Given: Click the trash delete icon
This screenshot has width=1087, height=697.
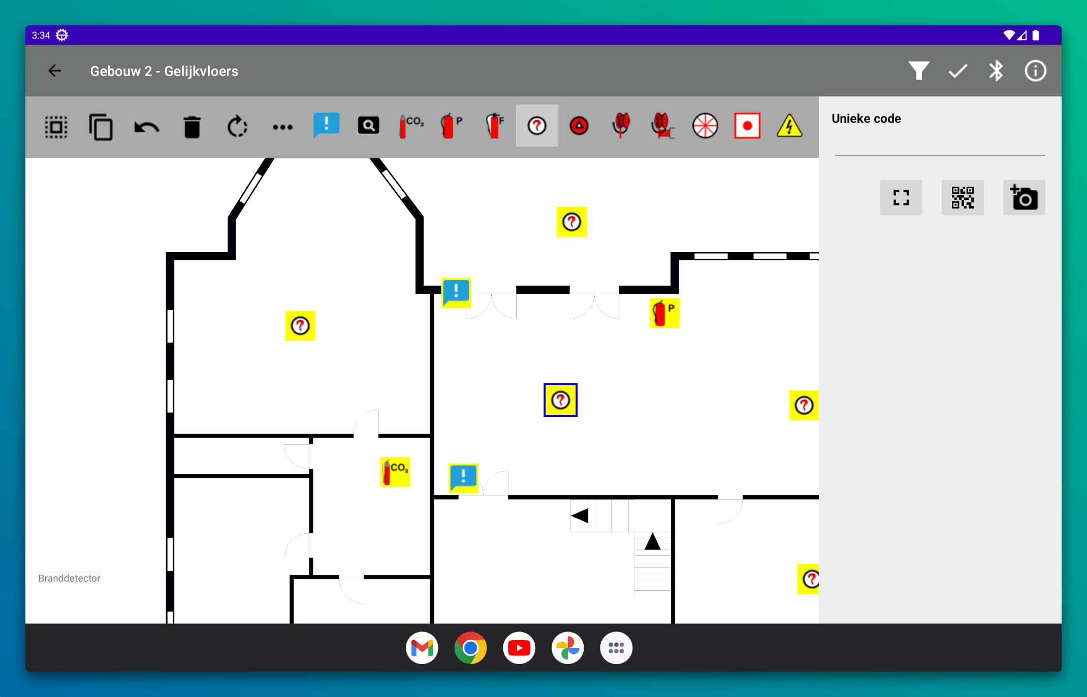Looking at the screenshot, I should click(192, 127).
